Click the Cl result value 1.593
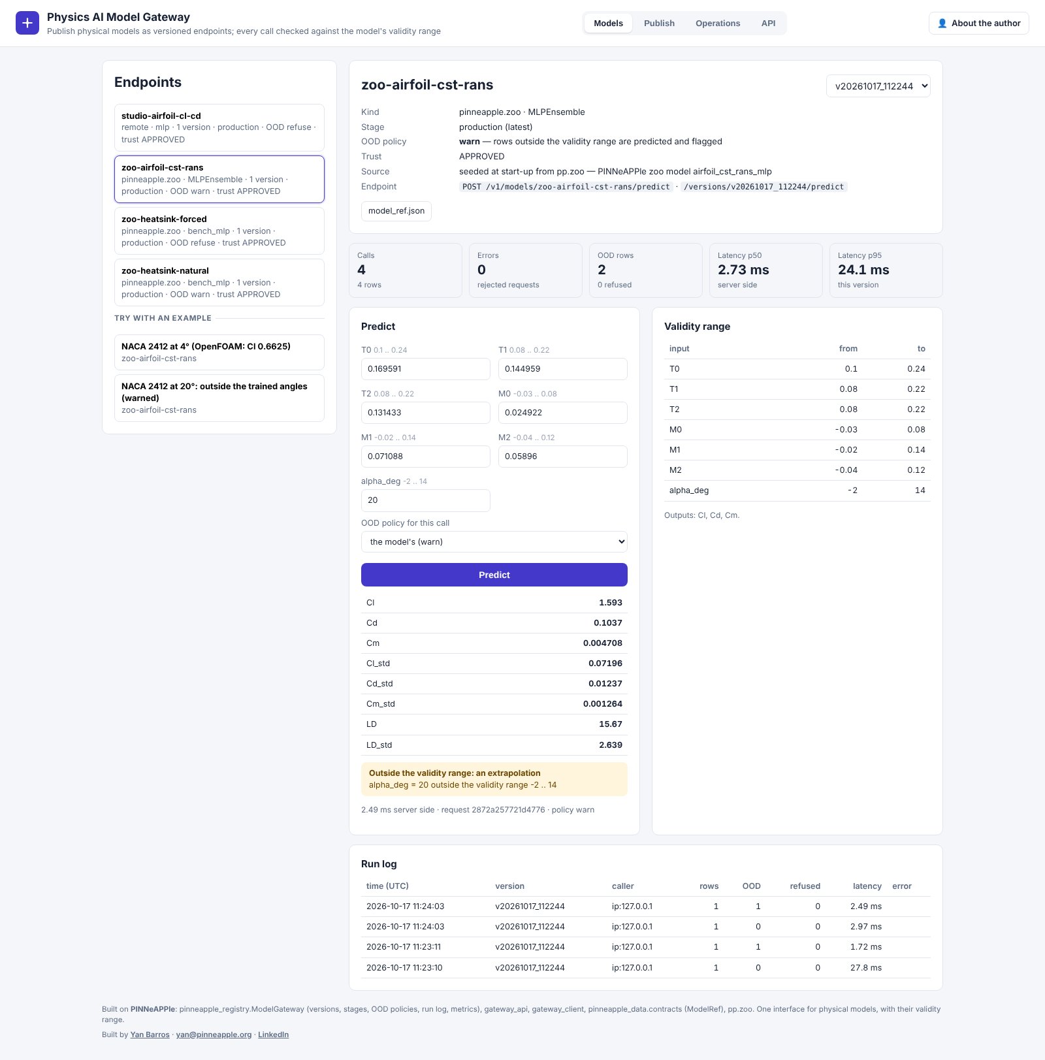 pyautogui.click(x=611, y=603)
